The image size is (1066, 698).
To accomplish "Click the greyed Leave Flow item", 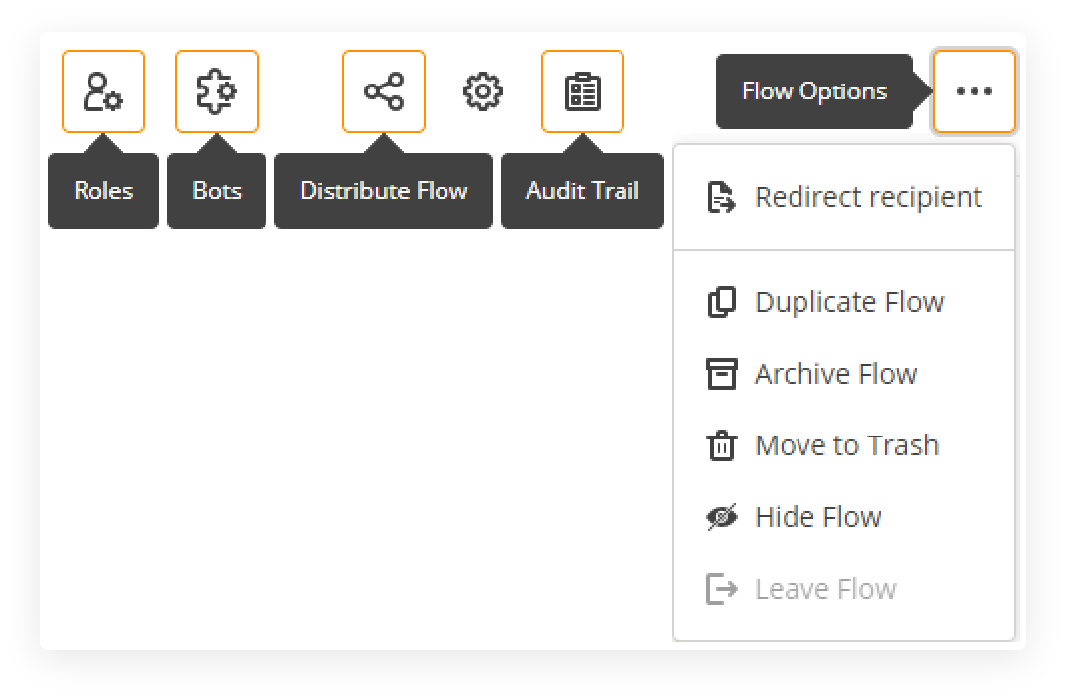I will 825,589.
